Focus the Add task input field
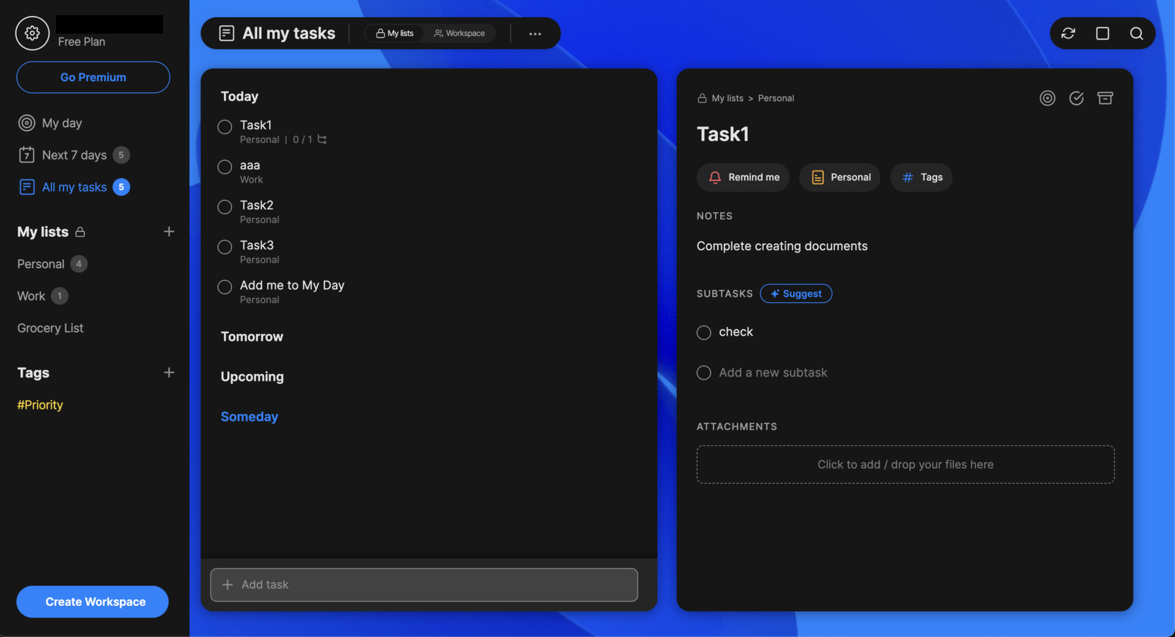Image resolution: width=1175 pixels, height=637 pixels. [424, 585]
